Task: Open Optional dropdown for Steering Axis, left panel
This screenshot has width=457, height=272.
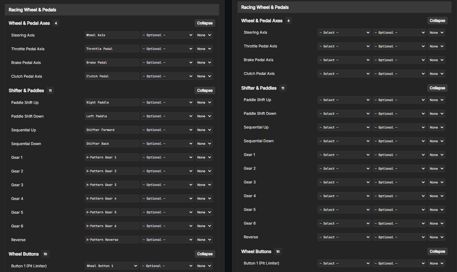Action: (168, 35)
